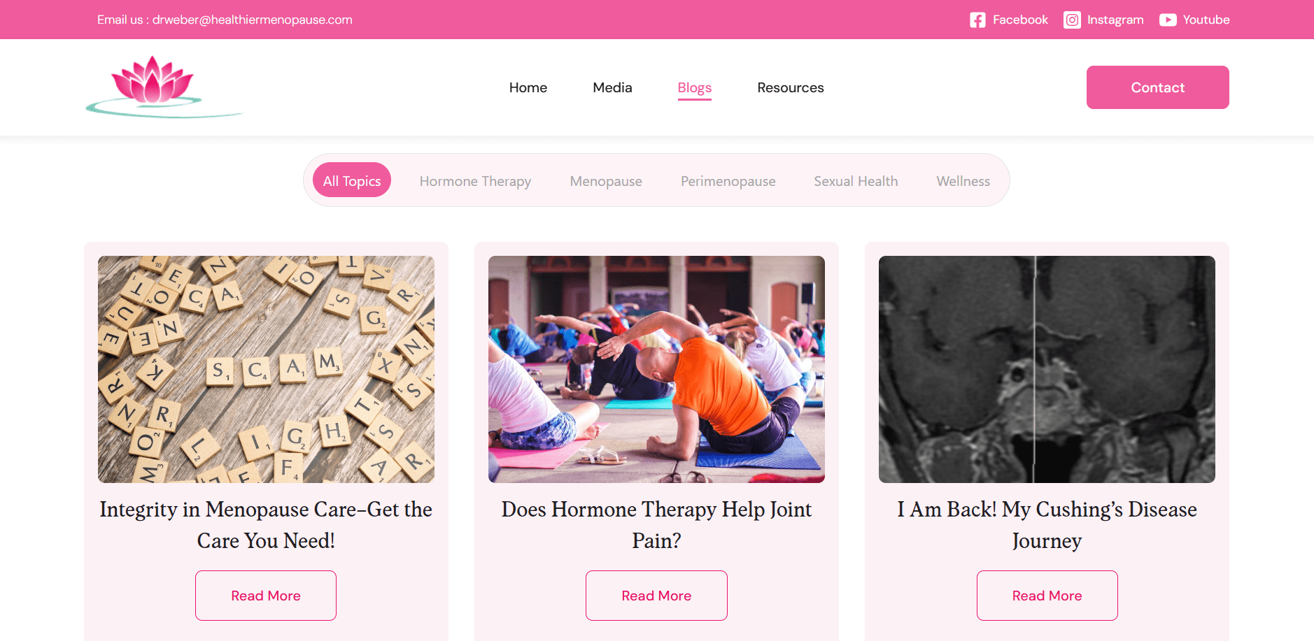The height and width of the screenshot is (641, 1314).
Task: Open the Scrabble SCAM tiles thumbnail
Action: (266, 369)
